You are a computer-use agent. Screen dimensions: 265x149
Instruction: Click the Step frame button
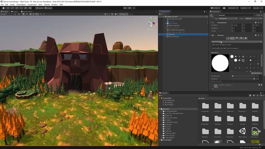click(134, 8)
